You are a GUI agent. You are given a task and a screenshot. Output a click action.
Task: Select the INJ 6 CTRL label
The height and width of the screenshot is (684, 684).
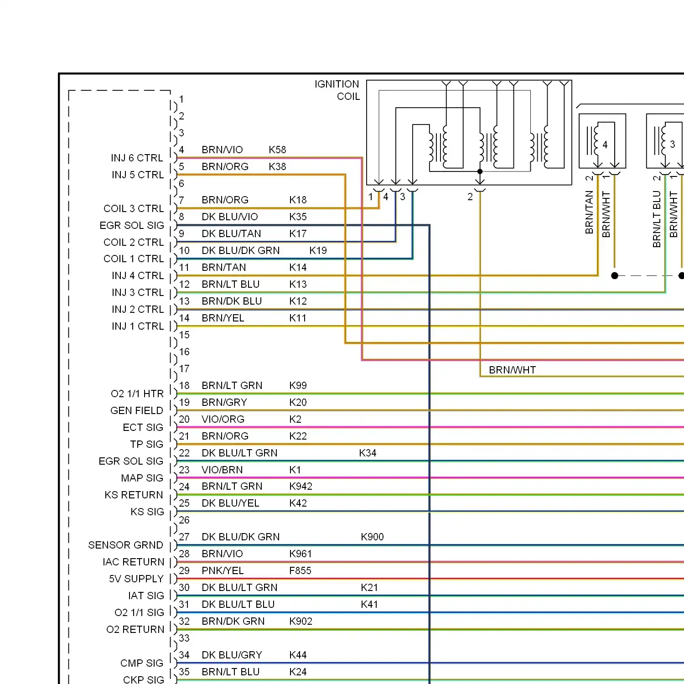137,158
